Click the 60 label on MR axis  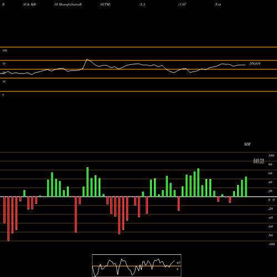tap(270, 173)
